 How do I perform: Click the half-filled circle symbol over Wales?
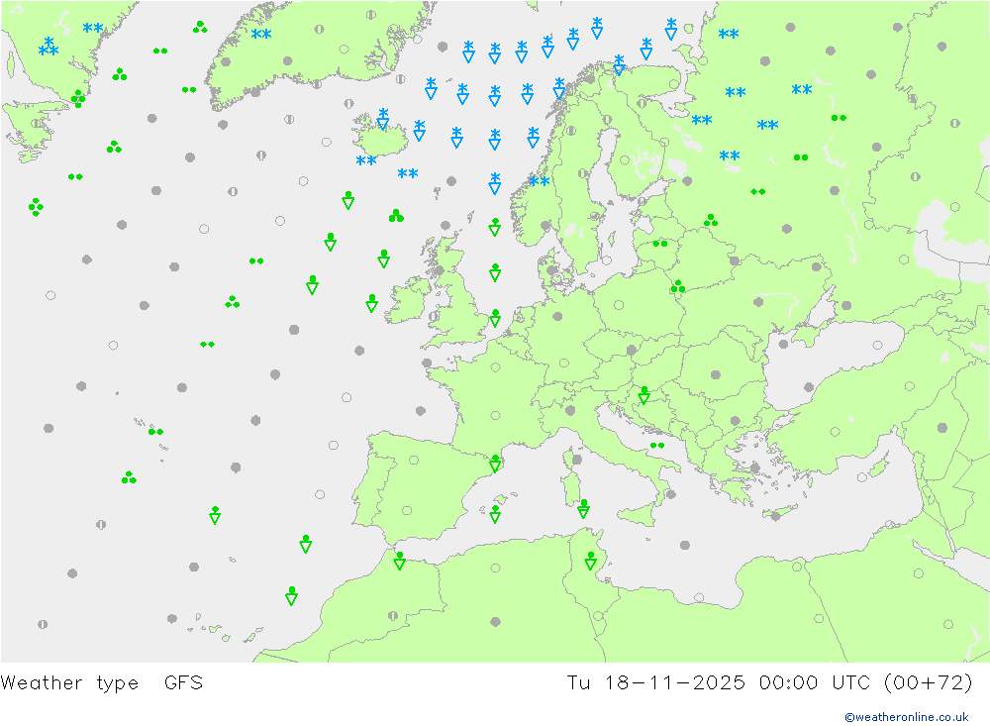(x=434, y=316)
